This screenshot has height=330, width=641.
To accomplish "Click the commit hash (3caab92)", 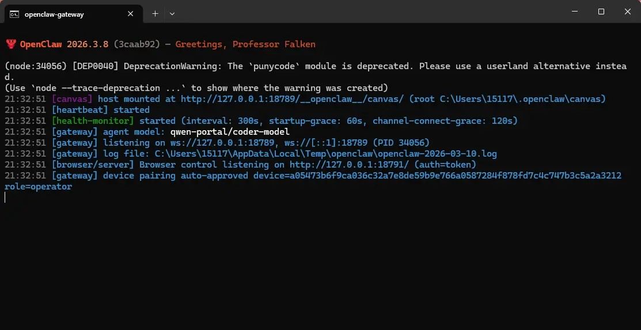I will click(x=136, y=44).
